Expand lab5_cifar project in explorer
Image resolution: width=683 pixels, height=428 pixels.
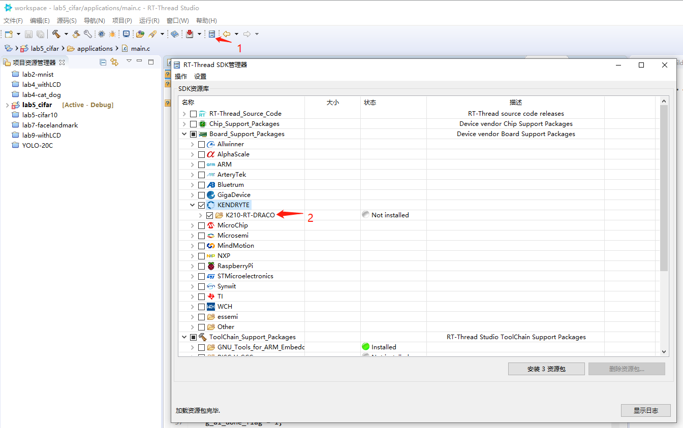(x=7, y=105)
